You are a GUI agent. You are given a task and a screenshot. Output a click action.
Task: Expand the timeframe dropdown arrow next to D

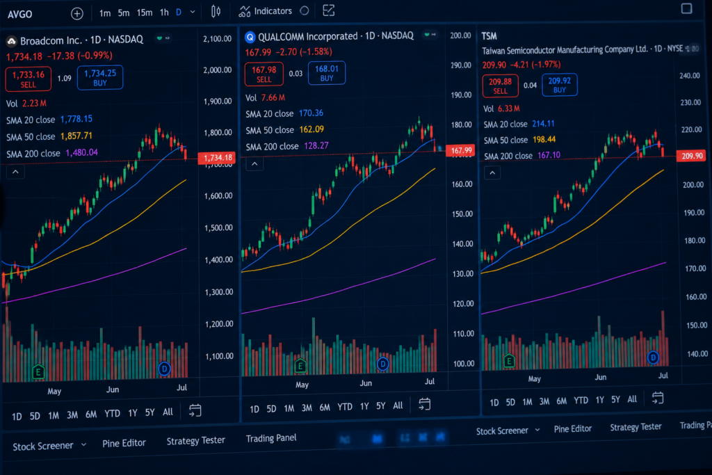pos(193,13)
